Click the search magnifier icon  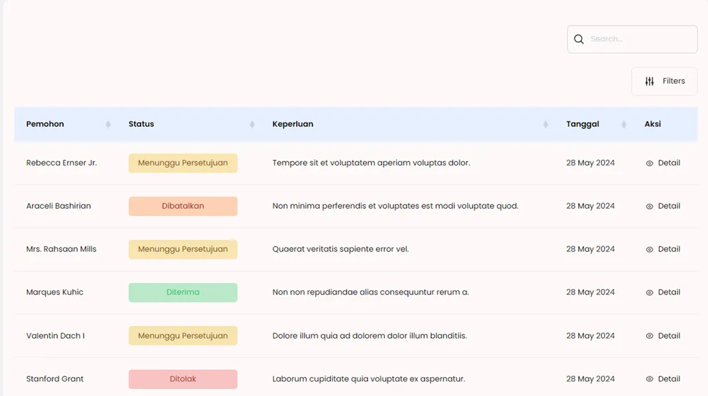[x=578, y=39]
